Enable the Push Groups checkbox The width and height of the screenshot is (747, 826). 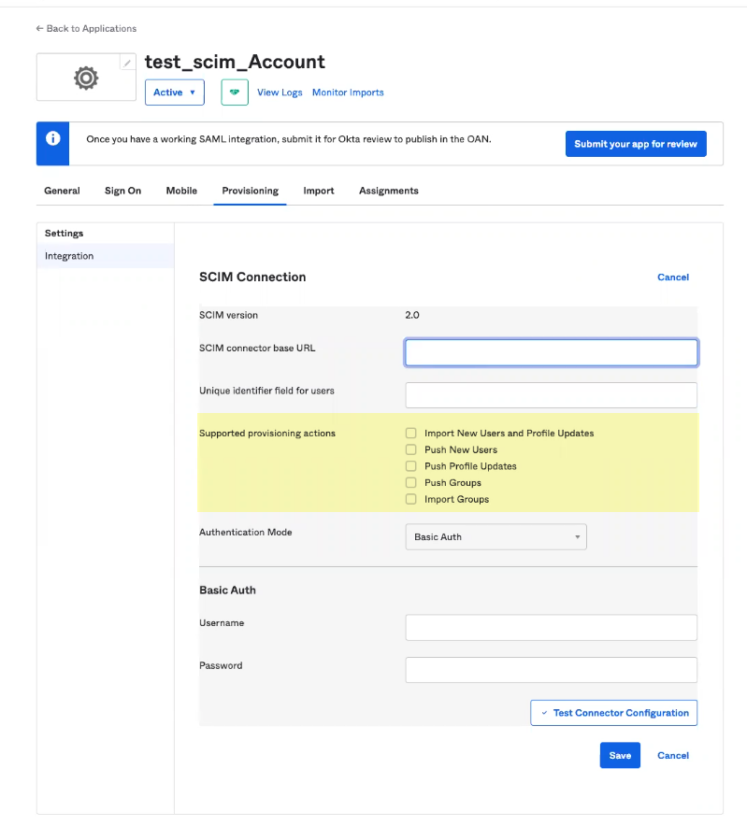pyautogui.click(x=411, y=483)
